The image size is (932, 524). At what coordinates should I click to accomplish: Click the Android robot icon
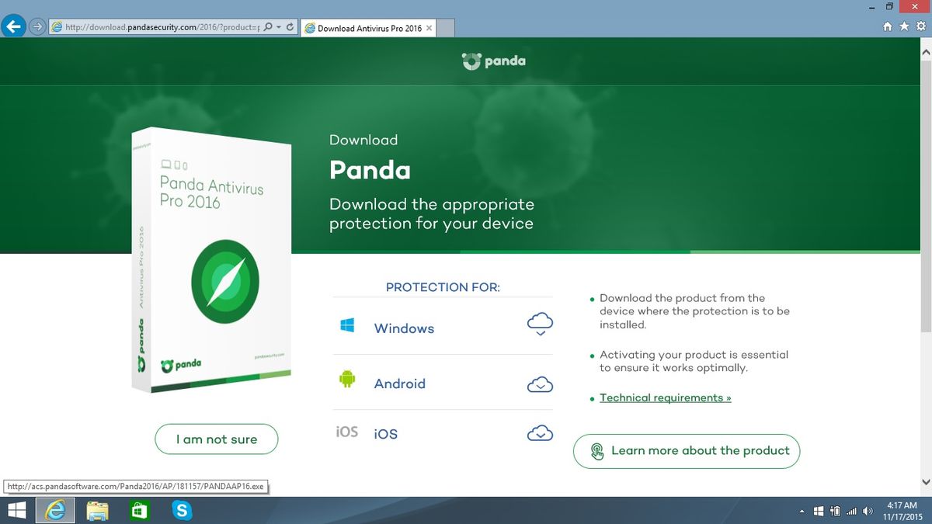tap(347, 380)
